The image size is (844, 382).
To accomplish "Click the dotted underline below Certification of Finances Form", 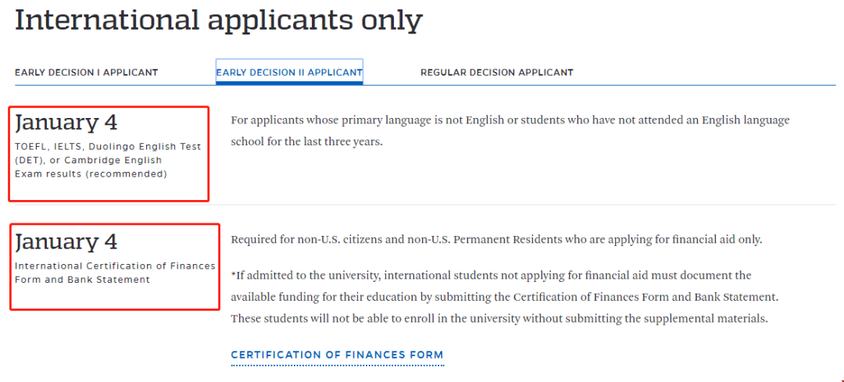I will pos(338,365).
